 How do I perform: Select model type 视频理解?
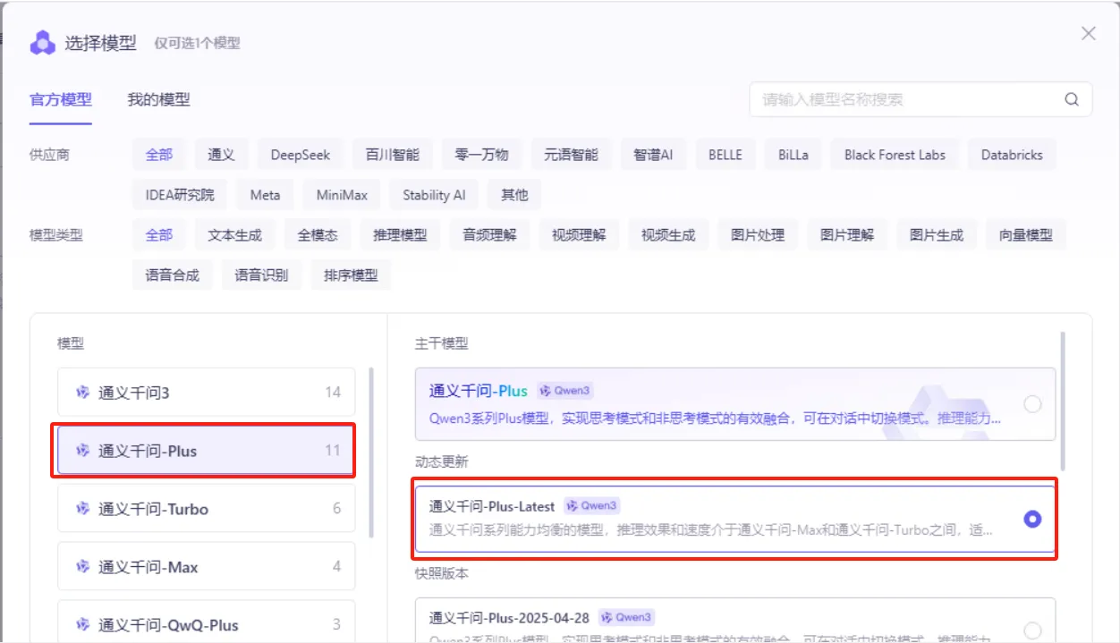(x=579, y=235)
